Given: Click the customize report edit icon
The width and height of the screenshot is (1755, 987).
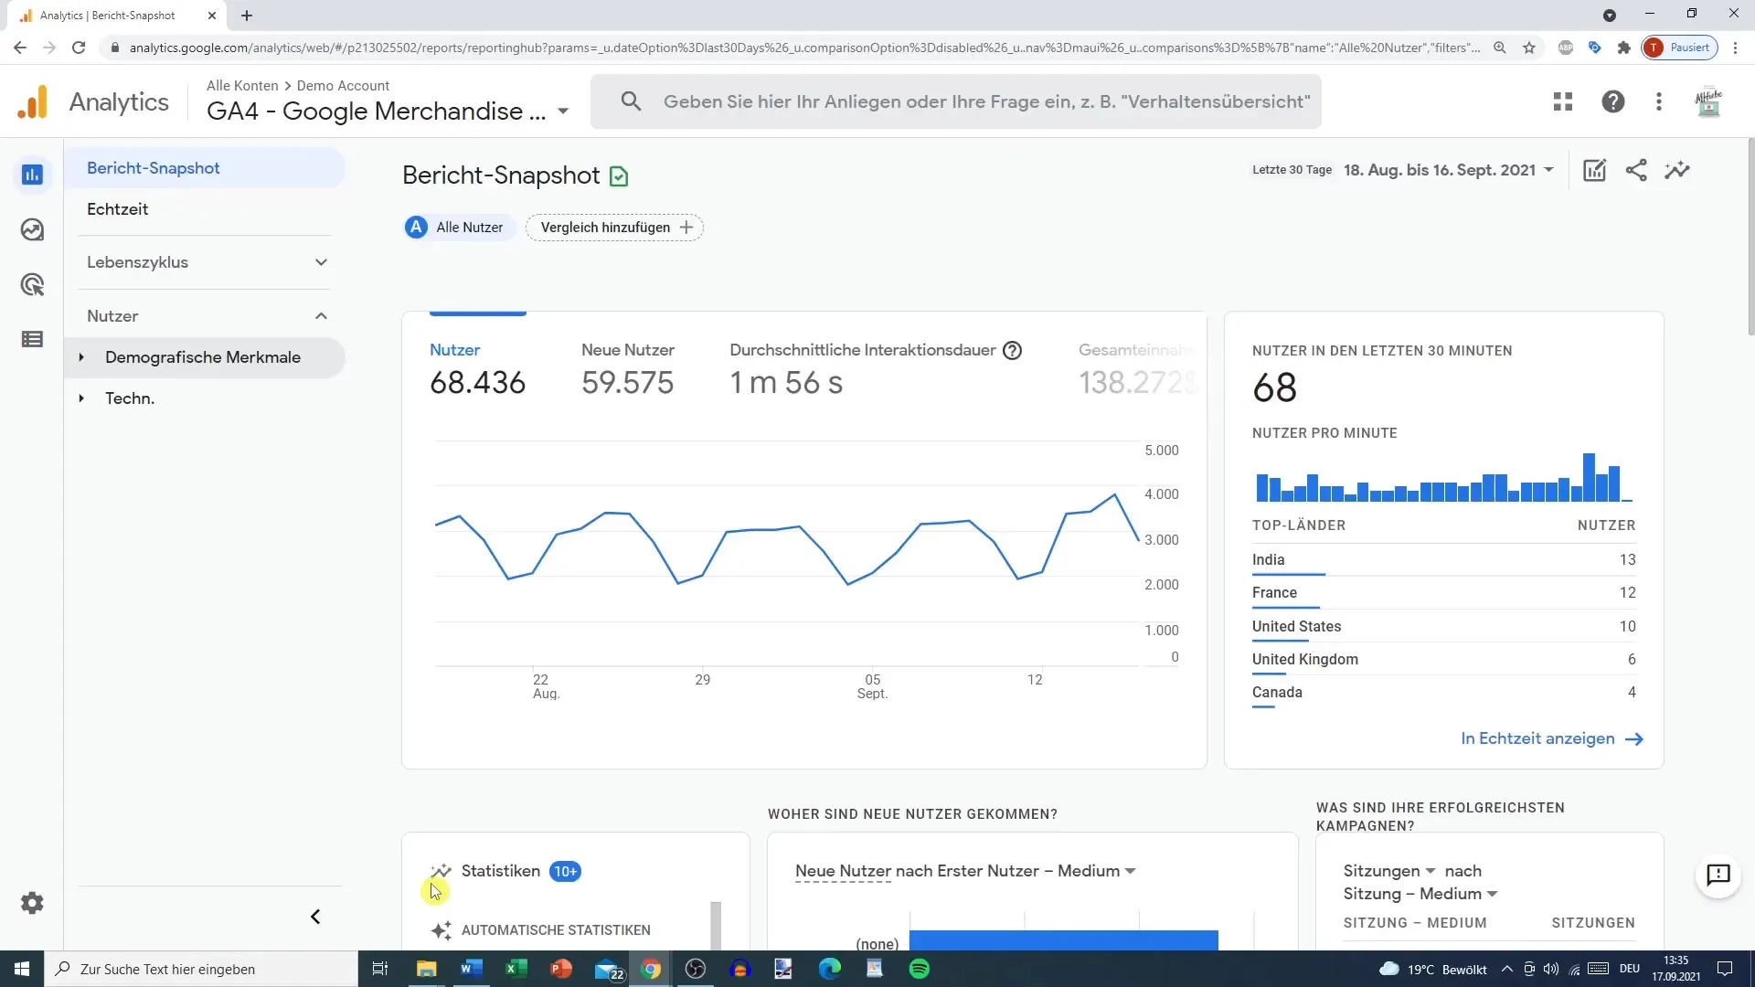Looking at the screenshot, I should click(x=1594, y=170).
